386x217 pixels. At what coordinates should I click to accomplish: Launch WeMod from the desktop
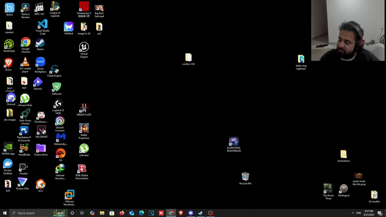[x=68, y=28]
